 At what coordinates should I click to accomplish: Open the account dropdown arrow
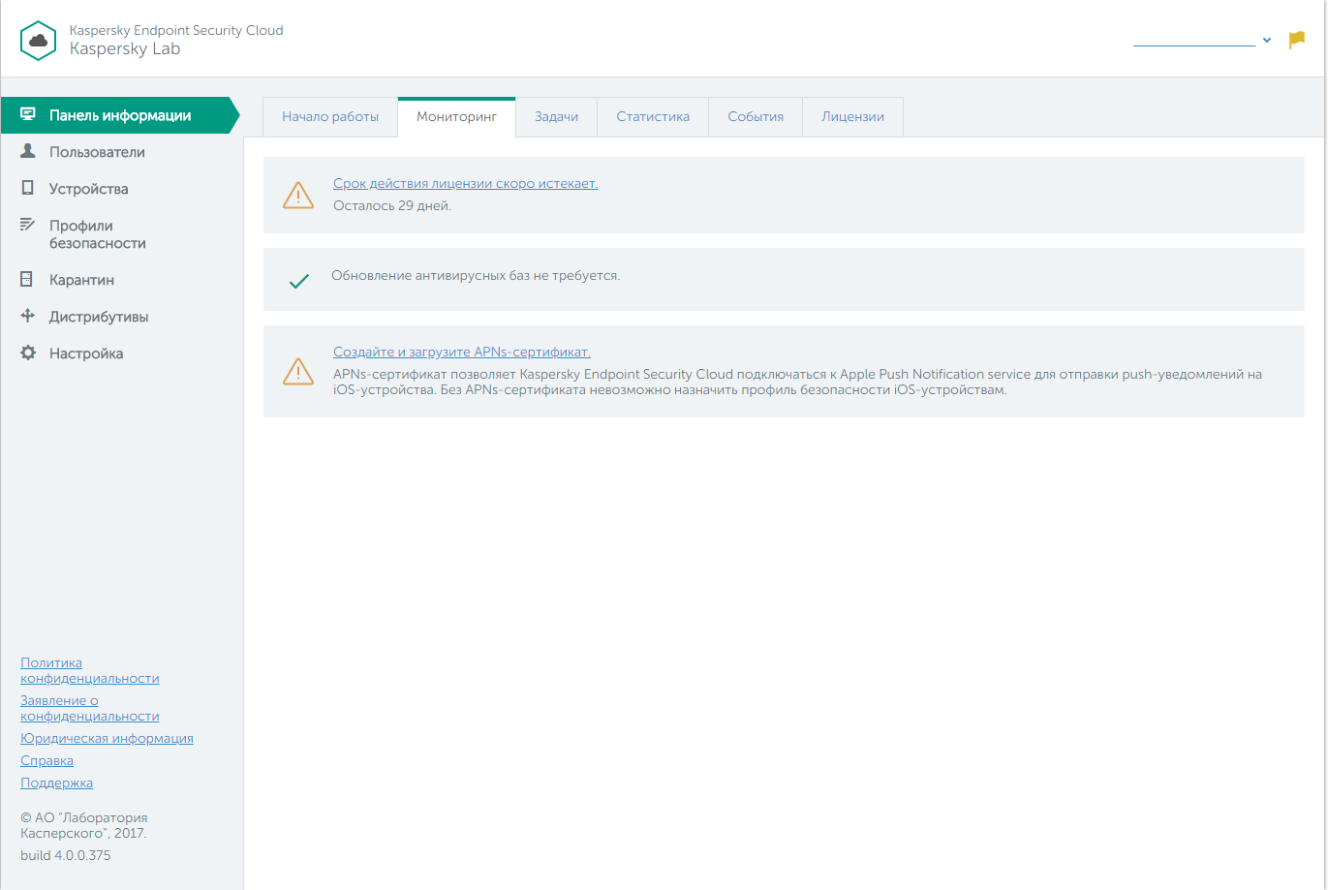[1267, 41]
